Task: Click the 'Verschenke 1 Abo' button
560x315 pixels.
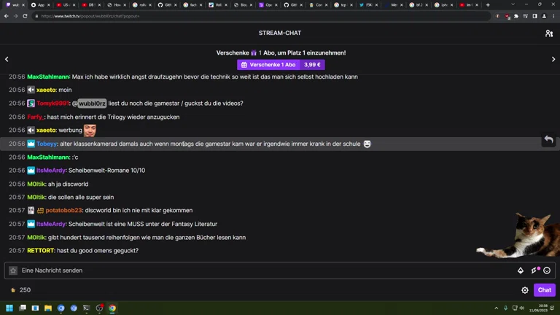Action: pos(268,65)
